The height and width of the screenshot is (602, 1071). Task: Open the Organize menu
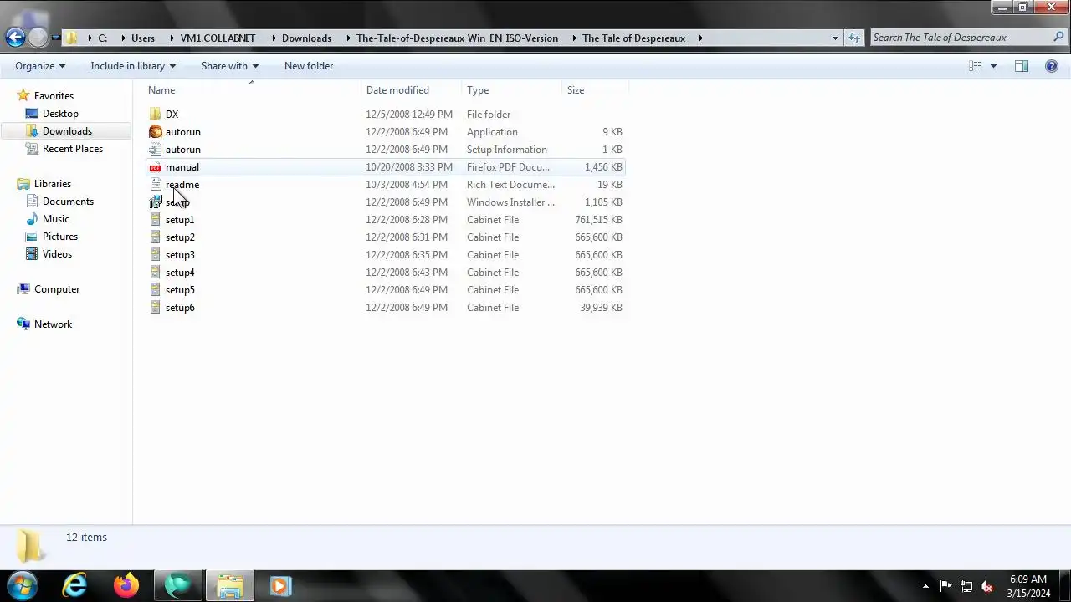click(40, 66)
